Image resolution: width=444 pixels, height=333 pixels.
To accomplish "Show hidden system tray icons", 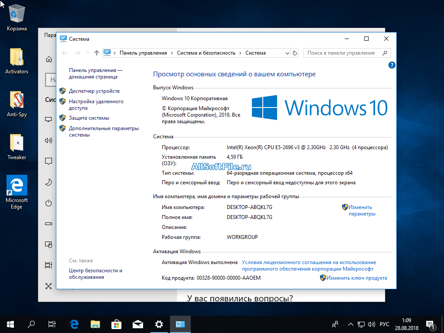I will tap(350, 324).
